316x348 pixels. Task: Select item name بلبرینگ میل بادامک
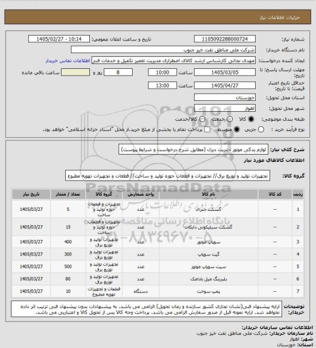(209, 279)
